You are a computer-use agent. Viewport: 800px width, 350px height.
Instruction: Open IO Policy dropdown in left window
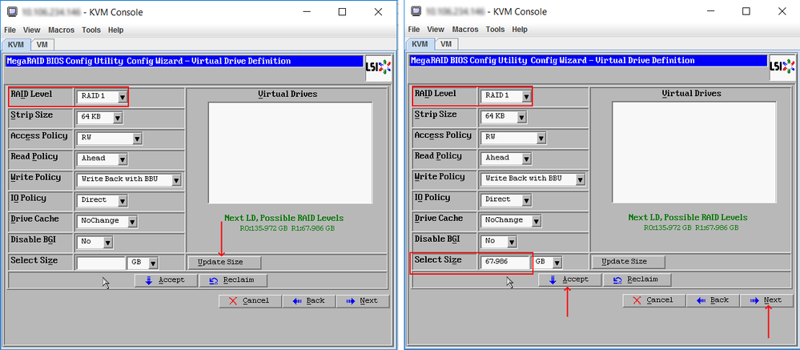[102, 200]
